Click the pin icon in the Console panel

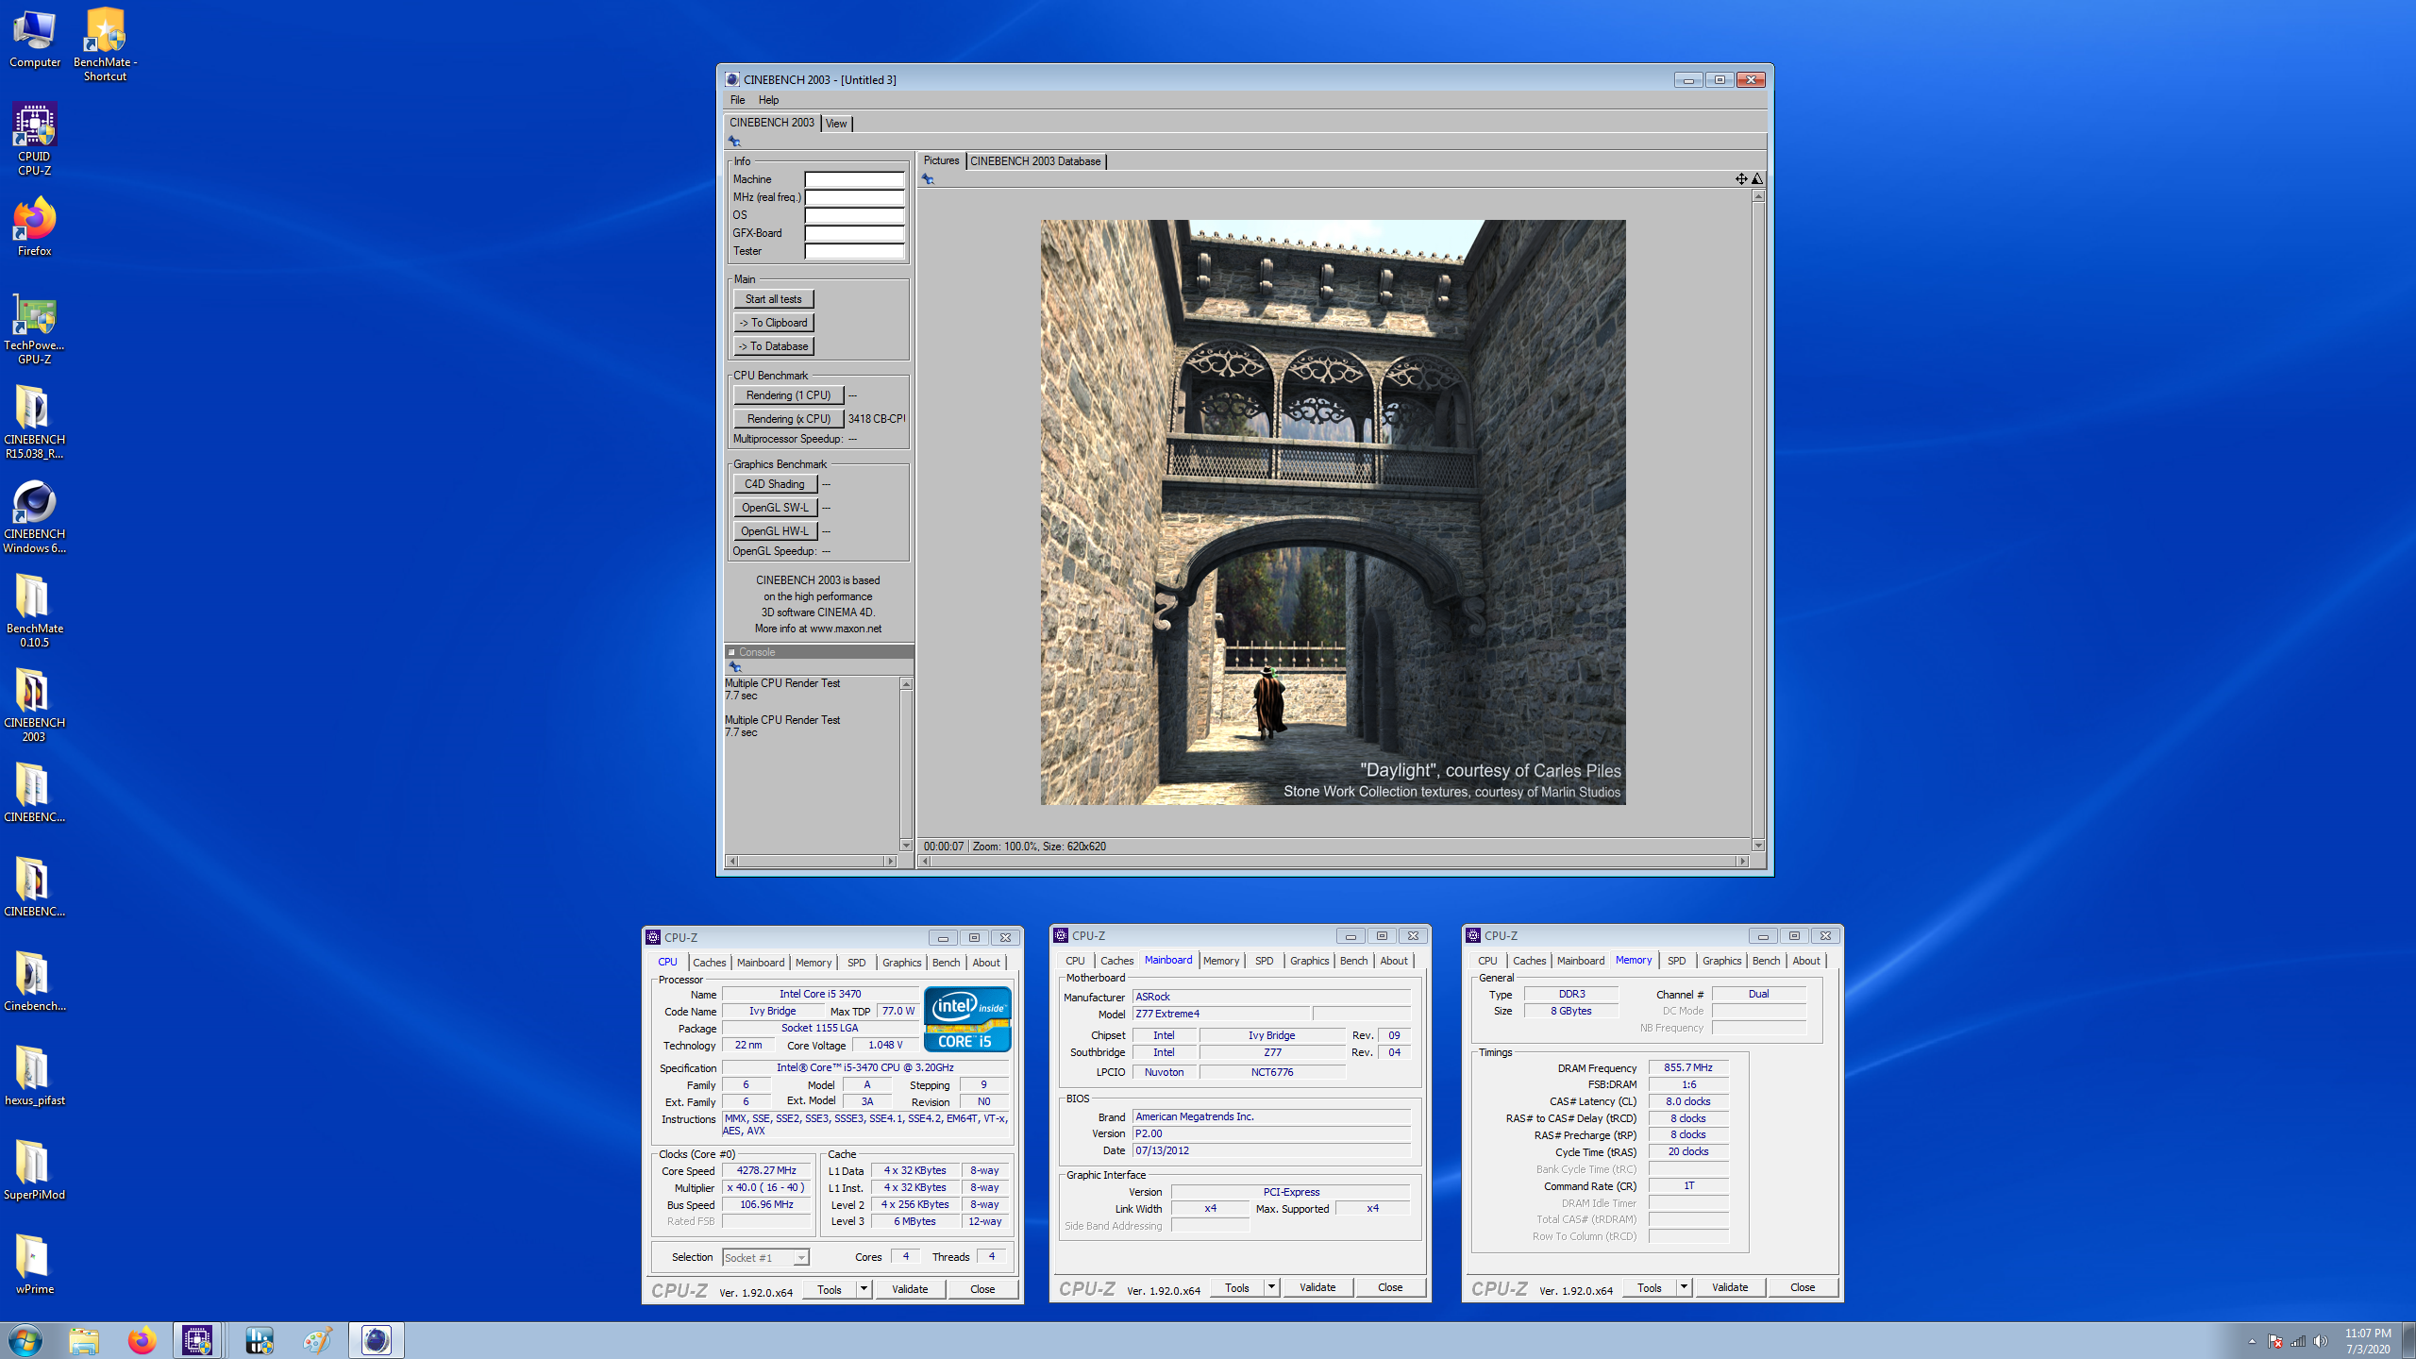click(x=735, y=667)
